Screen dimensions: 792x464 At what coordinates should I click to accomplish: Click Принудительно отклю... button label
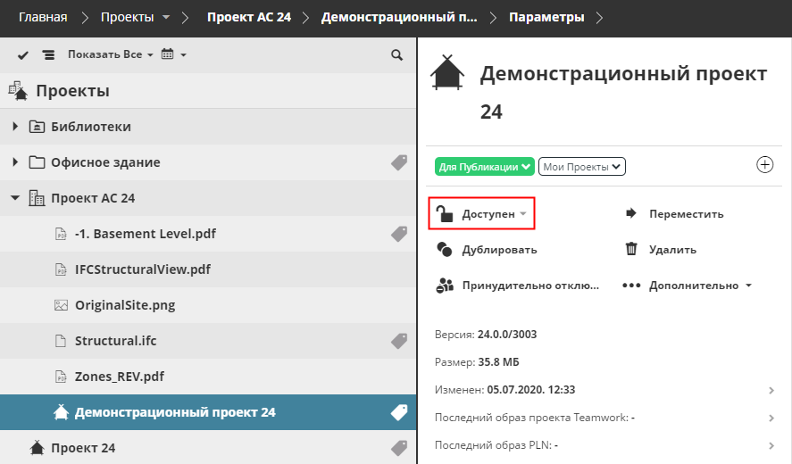[530, 286]
